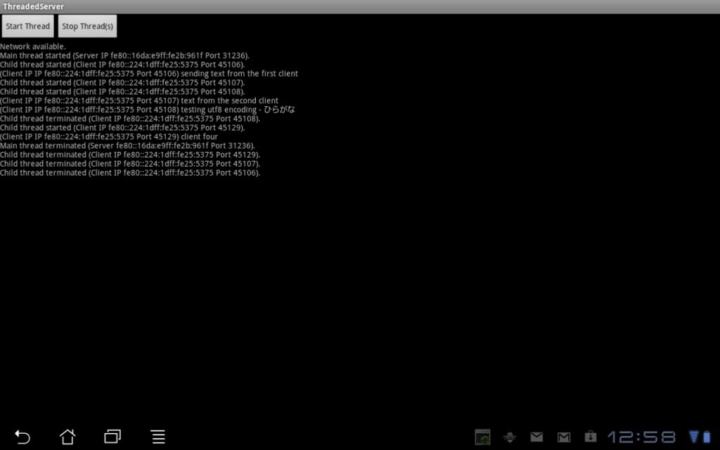Tap the 12:58 clock in status bar
The image size is (720, 450).
(641, 437)
